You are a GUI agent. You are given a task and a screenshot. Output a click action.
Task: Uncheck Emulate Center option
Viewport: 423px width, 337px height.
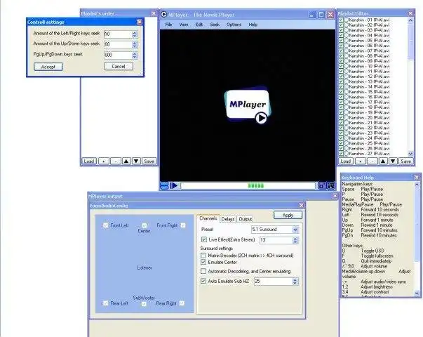203,262
